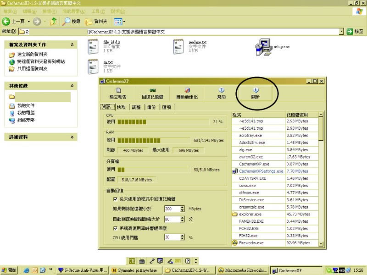Switch to the 快取 tab
The image size is (367, 275).
(x=122, y=107)
